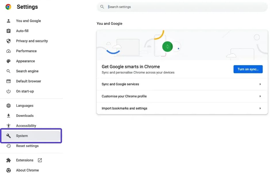
Task: Click the Extensions puzzle piece icon
Action: point(8,160)
